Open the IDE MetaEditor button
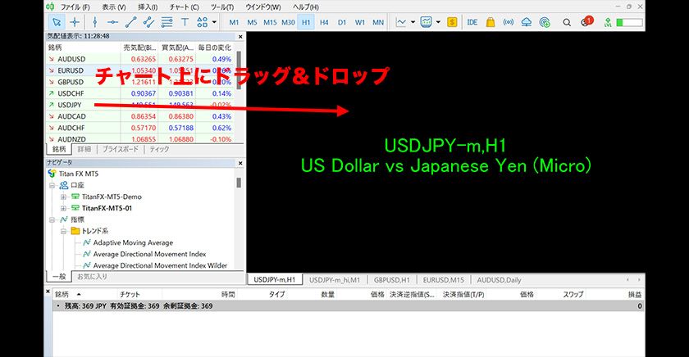Screen dimensions: 689x357 tap(472, 22)
